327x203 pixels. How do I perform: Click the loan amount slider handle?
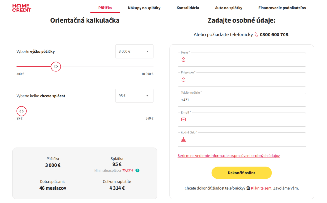56,67
